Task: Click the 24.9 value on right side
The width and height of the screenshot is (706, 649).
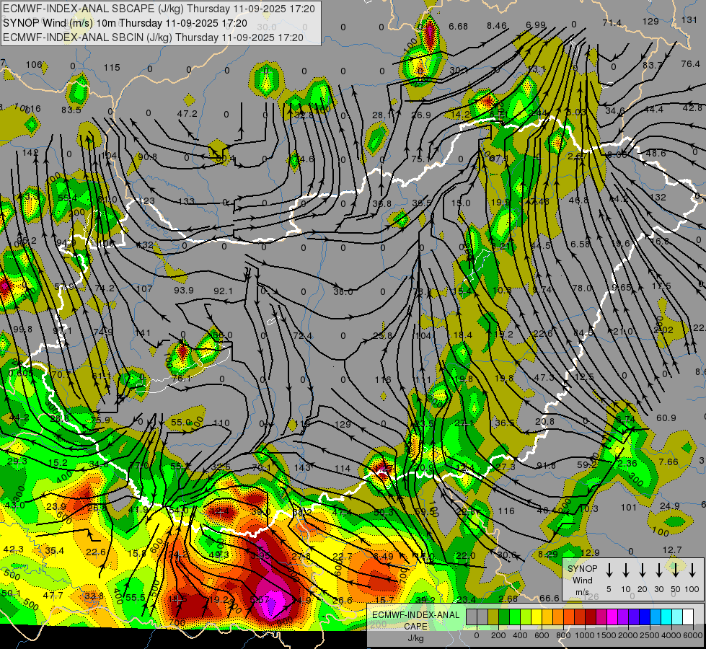Action: pyautogui.click(x=669, y=505)
